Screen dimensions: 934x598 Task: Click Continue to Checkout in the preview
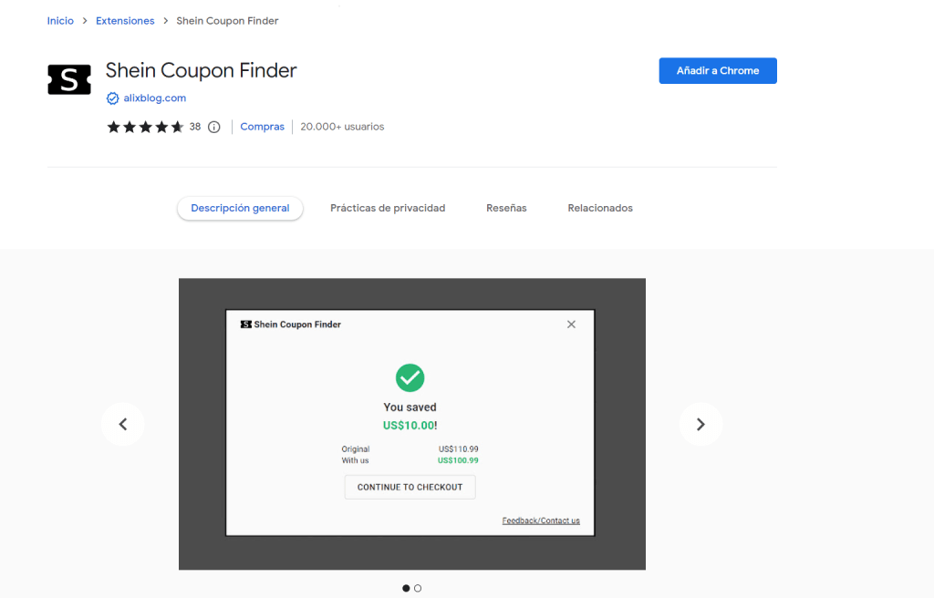coord(410,487)
